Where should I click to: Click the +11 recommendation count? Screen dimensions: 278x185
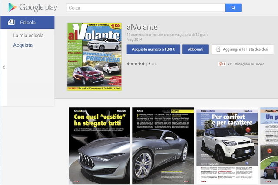pos(230,64)
